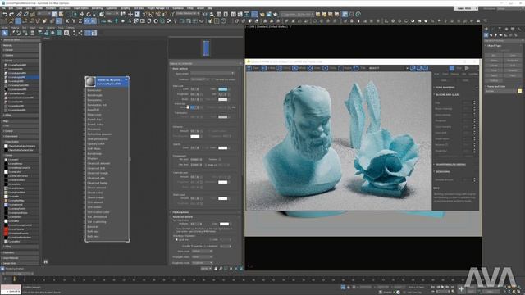
Task: Click the Render play arrow in frame buffer
Action: [x=467, y=68]
